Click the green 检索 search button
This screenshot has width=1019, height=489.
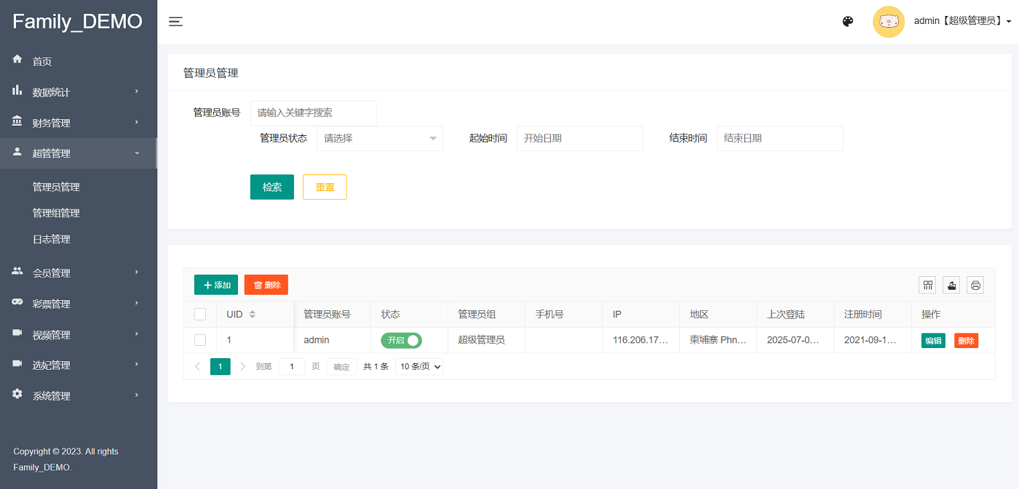271,187
